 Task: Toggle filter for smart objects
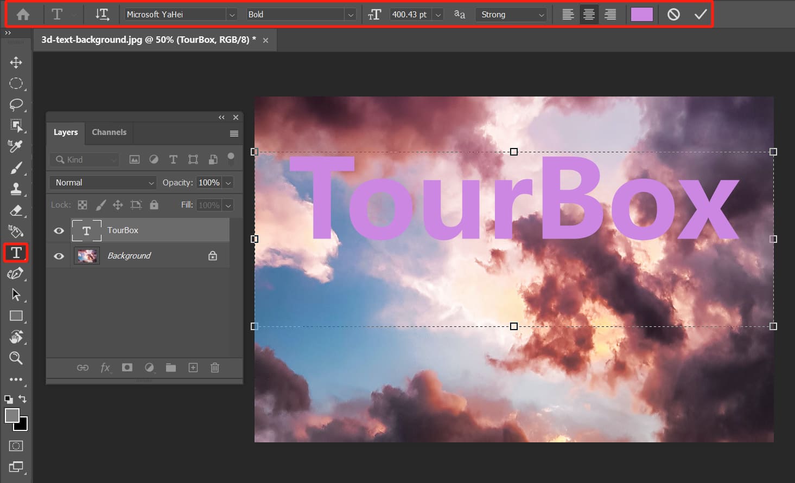tap(213, 159)
